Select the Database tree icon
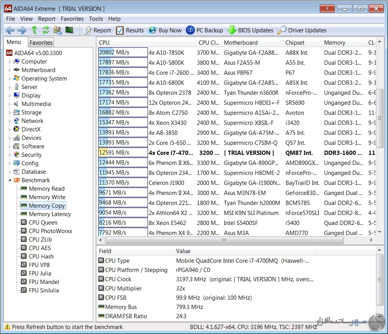Image resolution: width=388 pixels, height=334 pixels. click(16, 171)
